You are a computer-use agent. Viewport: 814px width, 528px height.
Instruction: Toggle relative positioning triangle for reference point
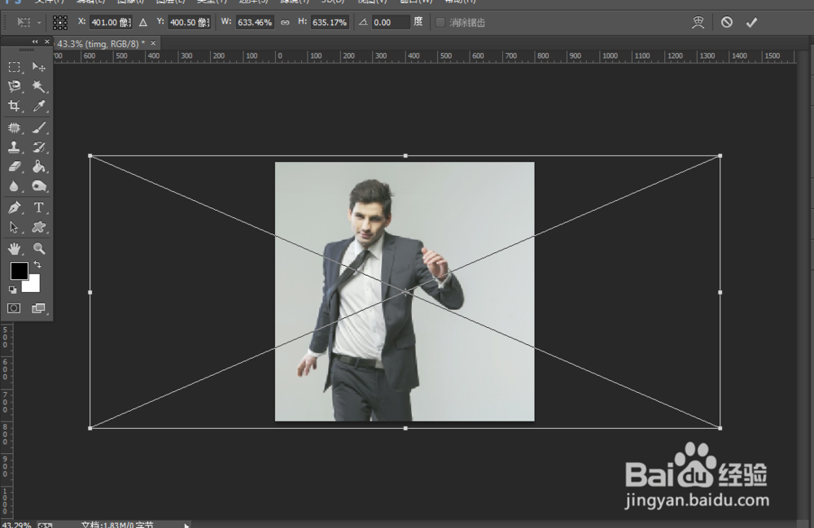(x=143, y=22)
